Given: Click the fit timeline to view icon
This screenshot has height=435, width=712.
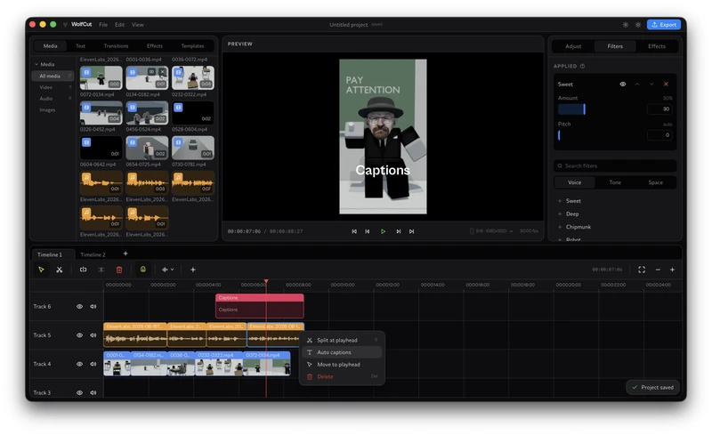Looking at the screenshot, I should (642, 270).
